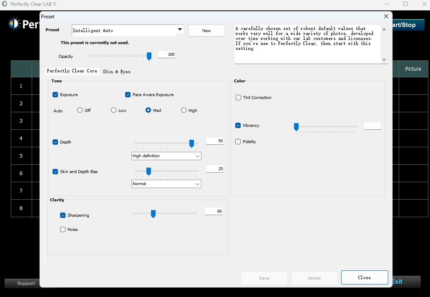
Task: Toggle the Depth checkbox
Action: coord(55,142)
